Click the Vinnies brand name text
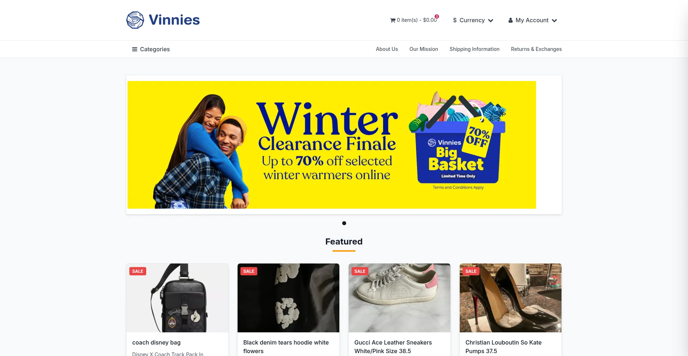The image size is (688, 356). point(174,20)
